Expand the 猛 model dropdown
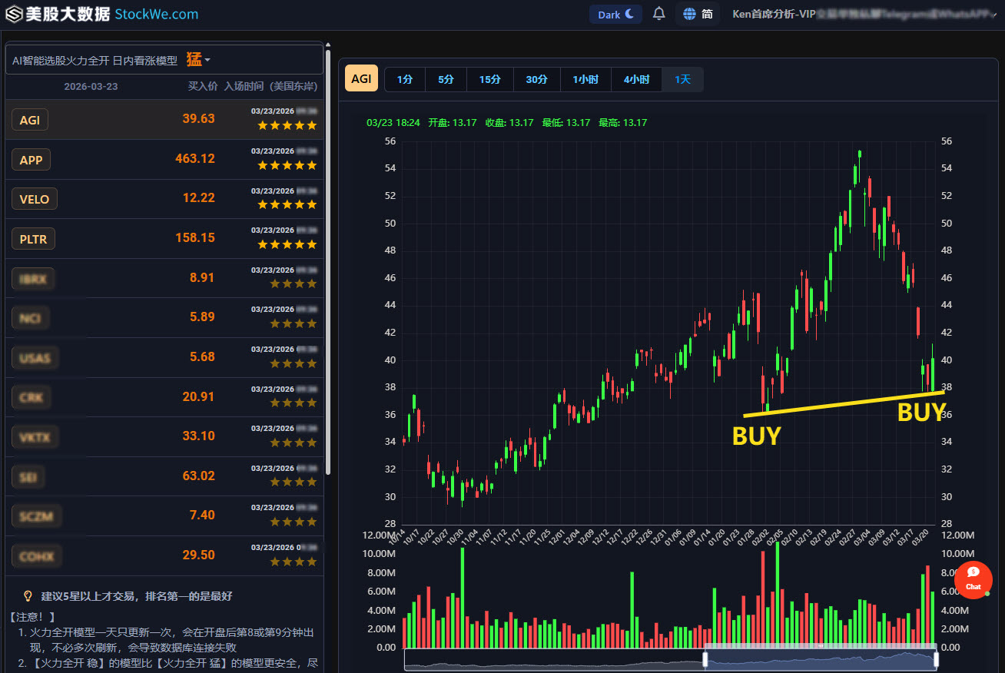1005x673 pixels. [197, 60]
